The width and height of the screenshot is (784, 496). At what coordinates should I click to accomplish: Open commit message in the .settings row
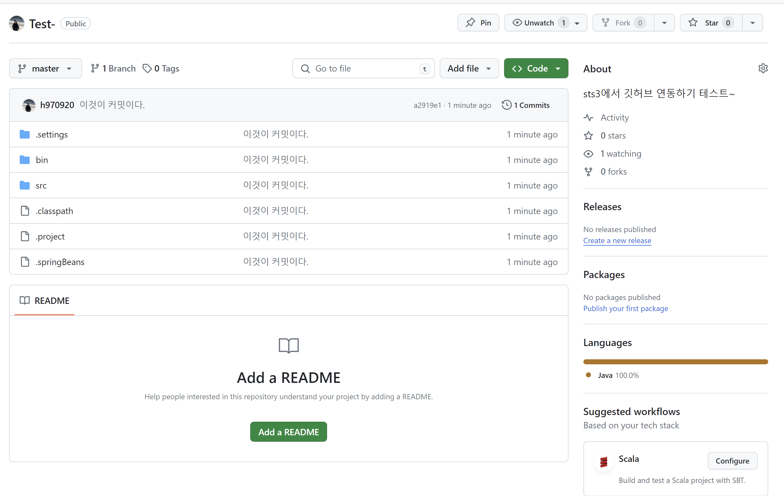click(276, 134)
